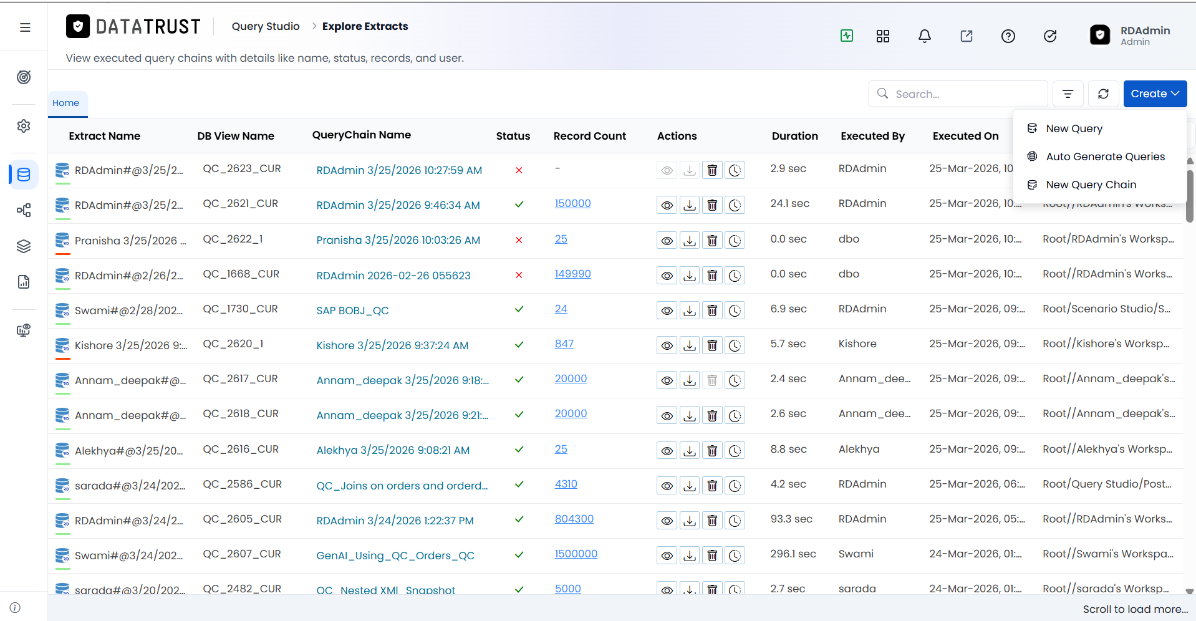
Task: Delete the Kishore QC_2620_1 extract
Action: (x=712, y=345)
